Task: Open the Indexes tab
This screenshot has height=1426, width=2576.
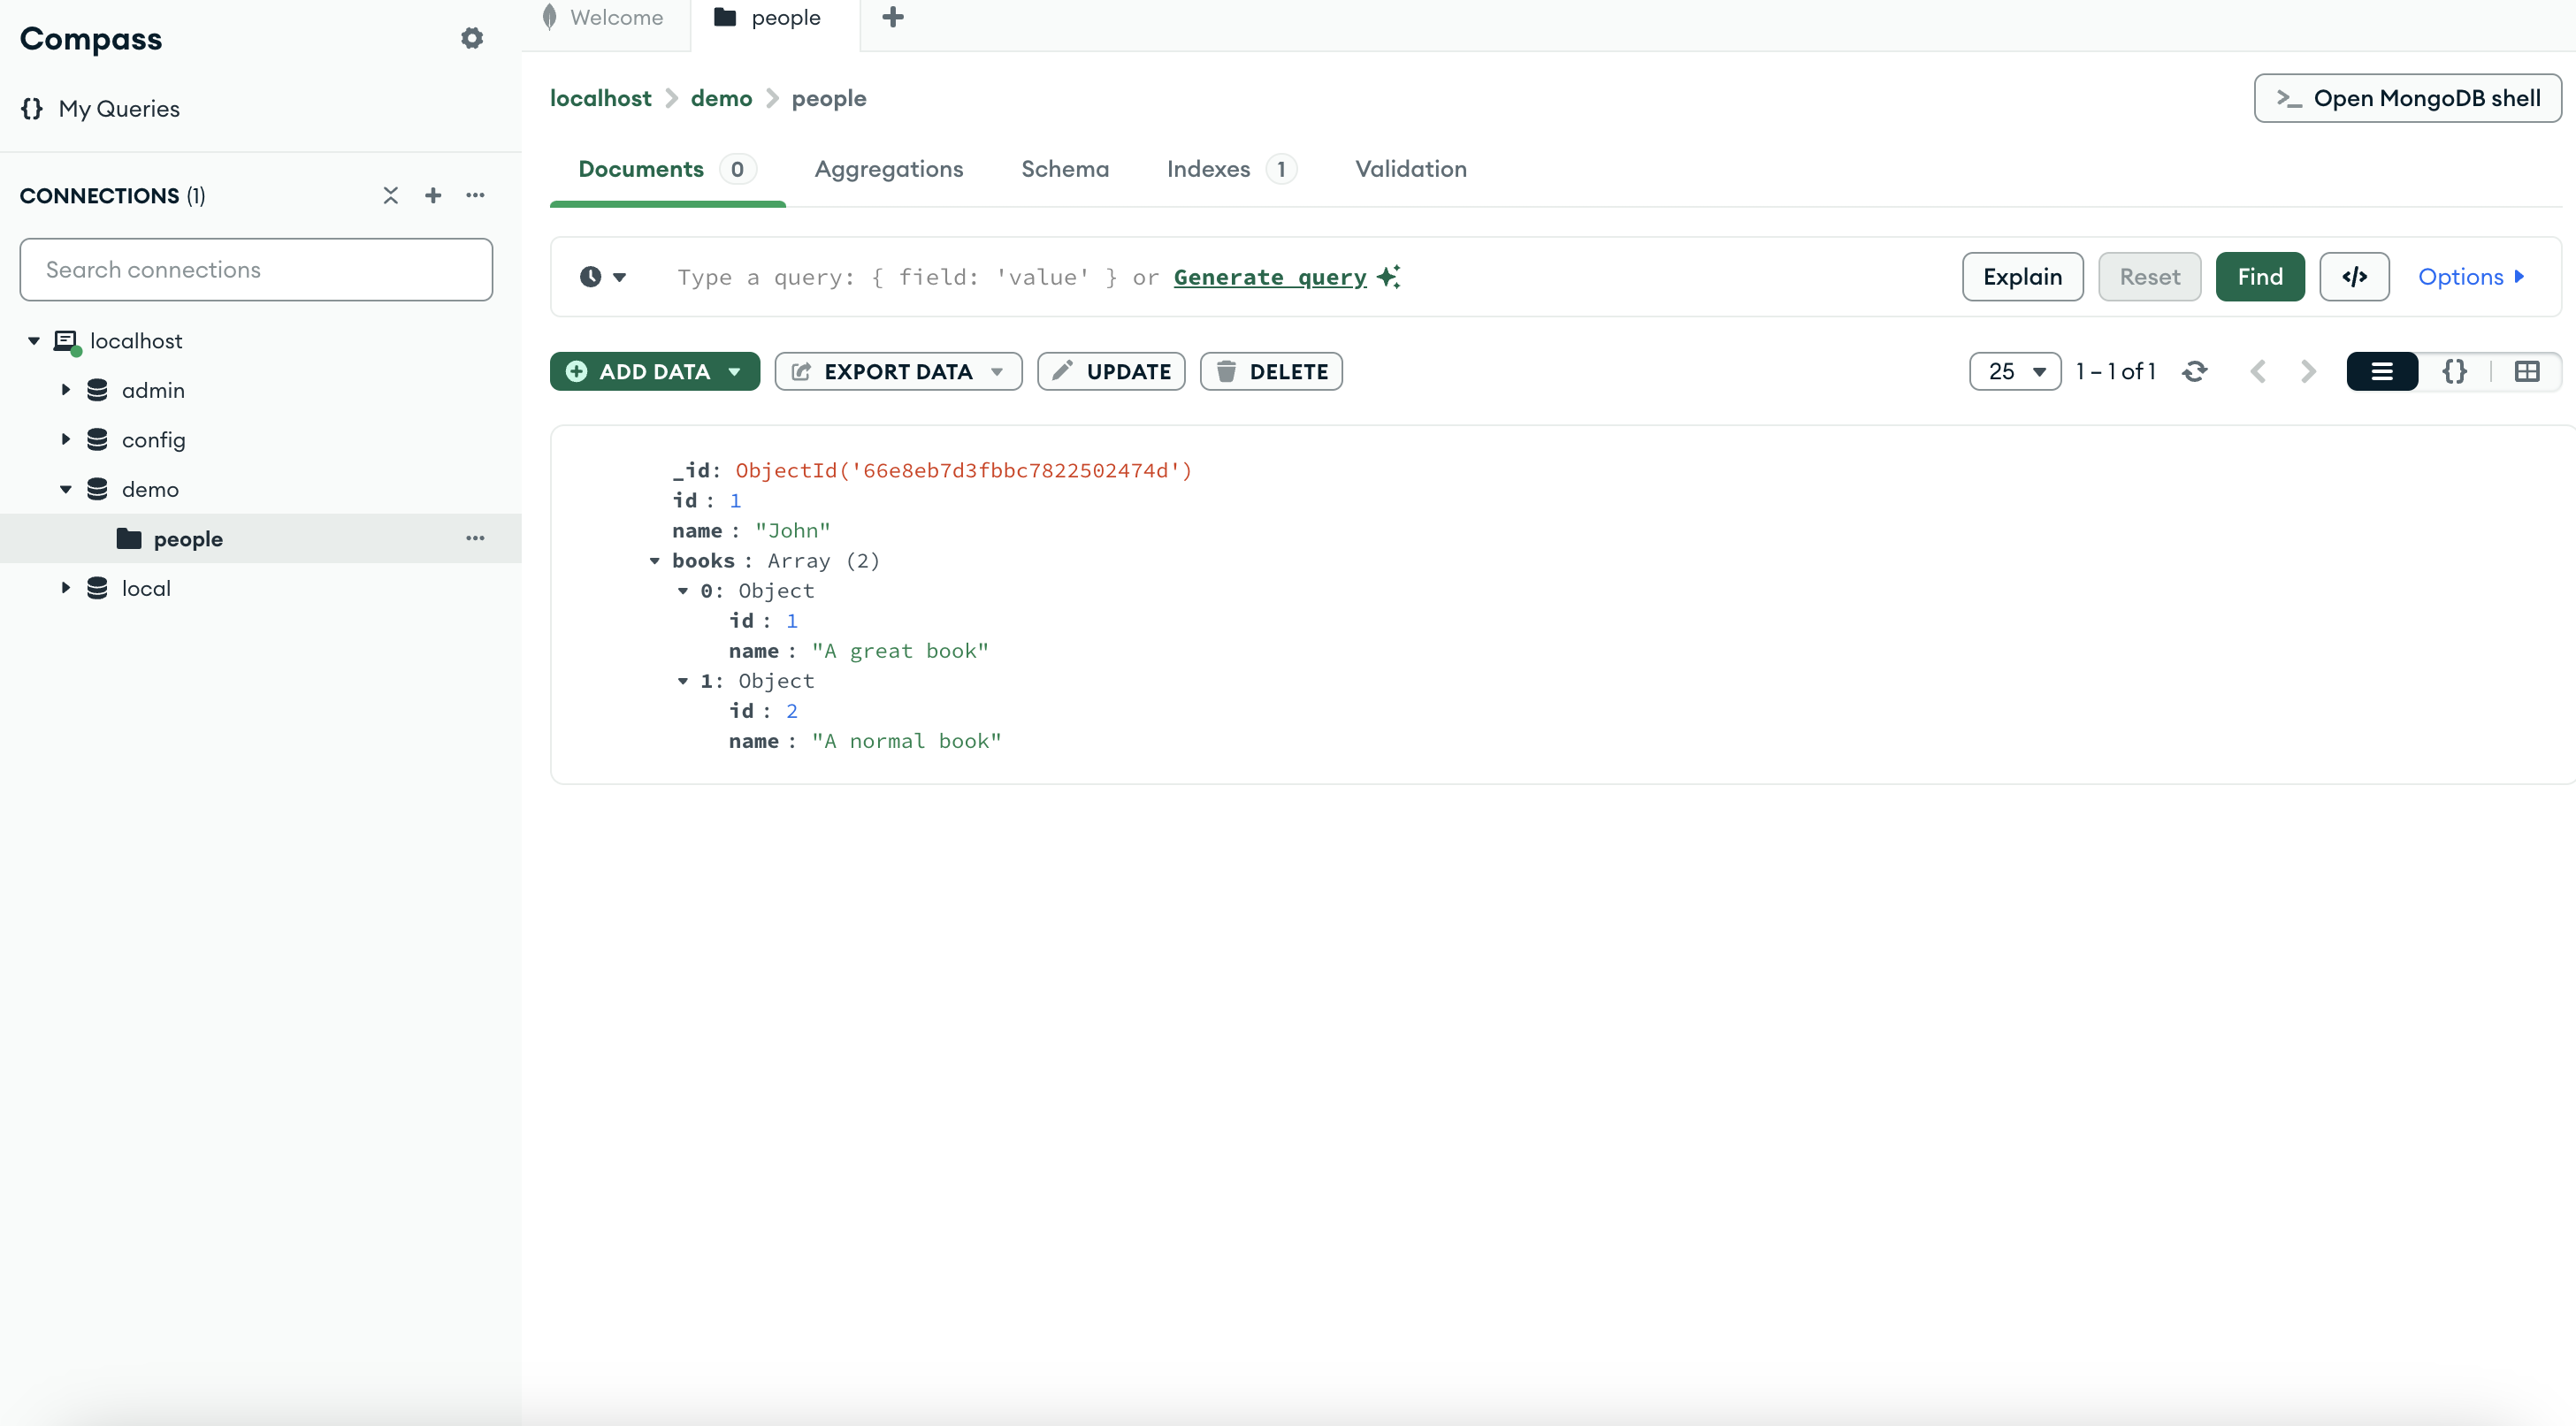Action: [x=1232, y=169]
